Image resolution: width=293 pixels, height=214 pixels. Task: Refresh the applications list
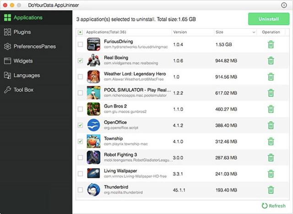[x=274, y=206]
